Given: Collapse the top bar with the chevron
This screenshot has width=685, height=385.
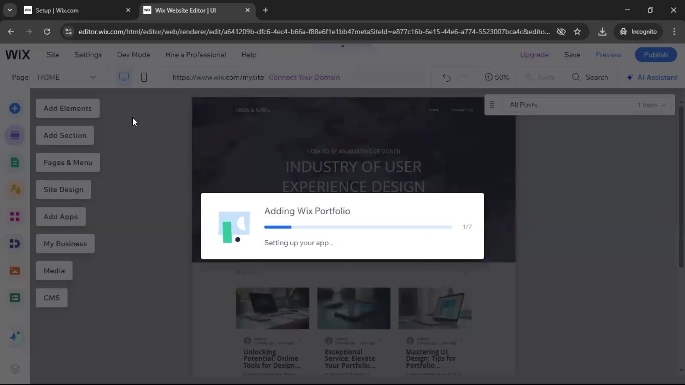Looking at the screenshot, I should coord(342,46).
